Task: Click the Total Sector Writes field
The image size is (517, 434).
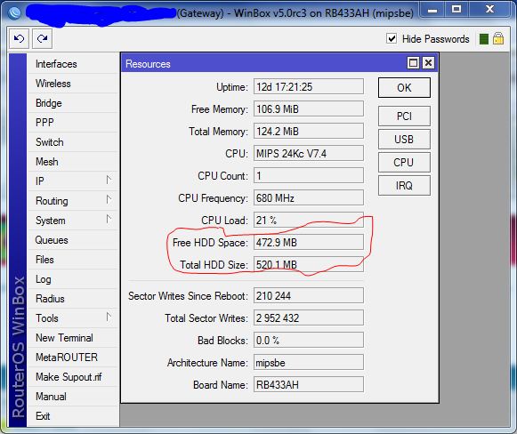Action: point(309,317)
